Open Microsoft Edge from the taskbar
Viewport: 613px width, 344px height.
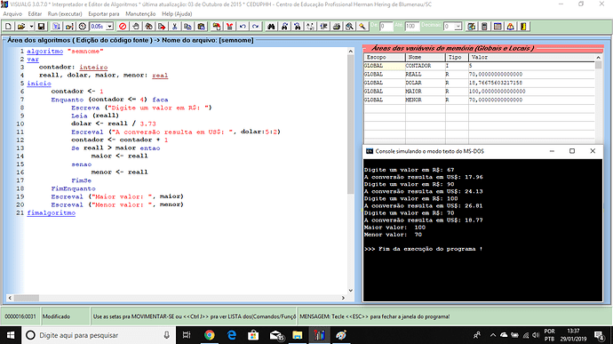coord(232,335)
